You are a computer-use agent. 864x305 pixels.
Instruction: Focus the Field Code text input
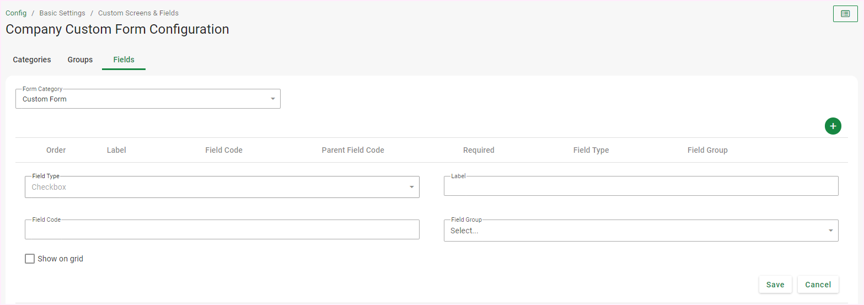point(222,230)
